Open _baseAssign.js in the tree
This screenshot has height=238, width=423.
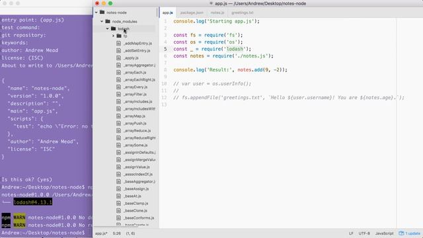coord(136,189)
